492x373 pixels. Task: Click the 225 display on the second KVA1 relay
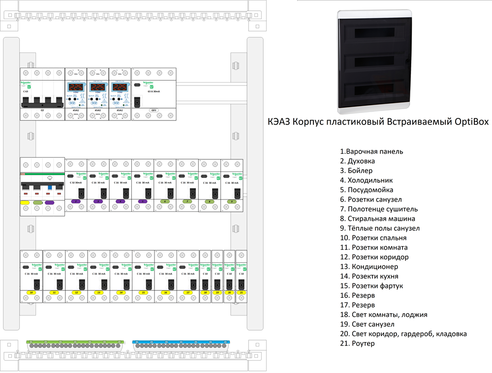tap(97, 87)
